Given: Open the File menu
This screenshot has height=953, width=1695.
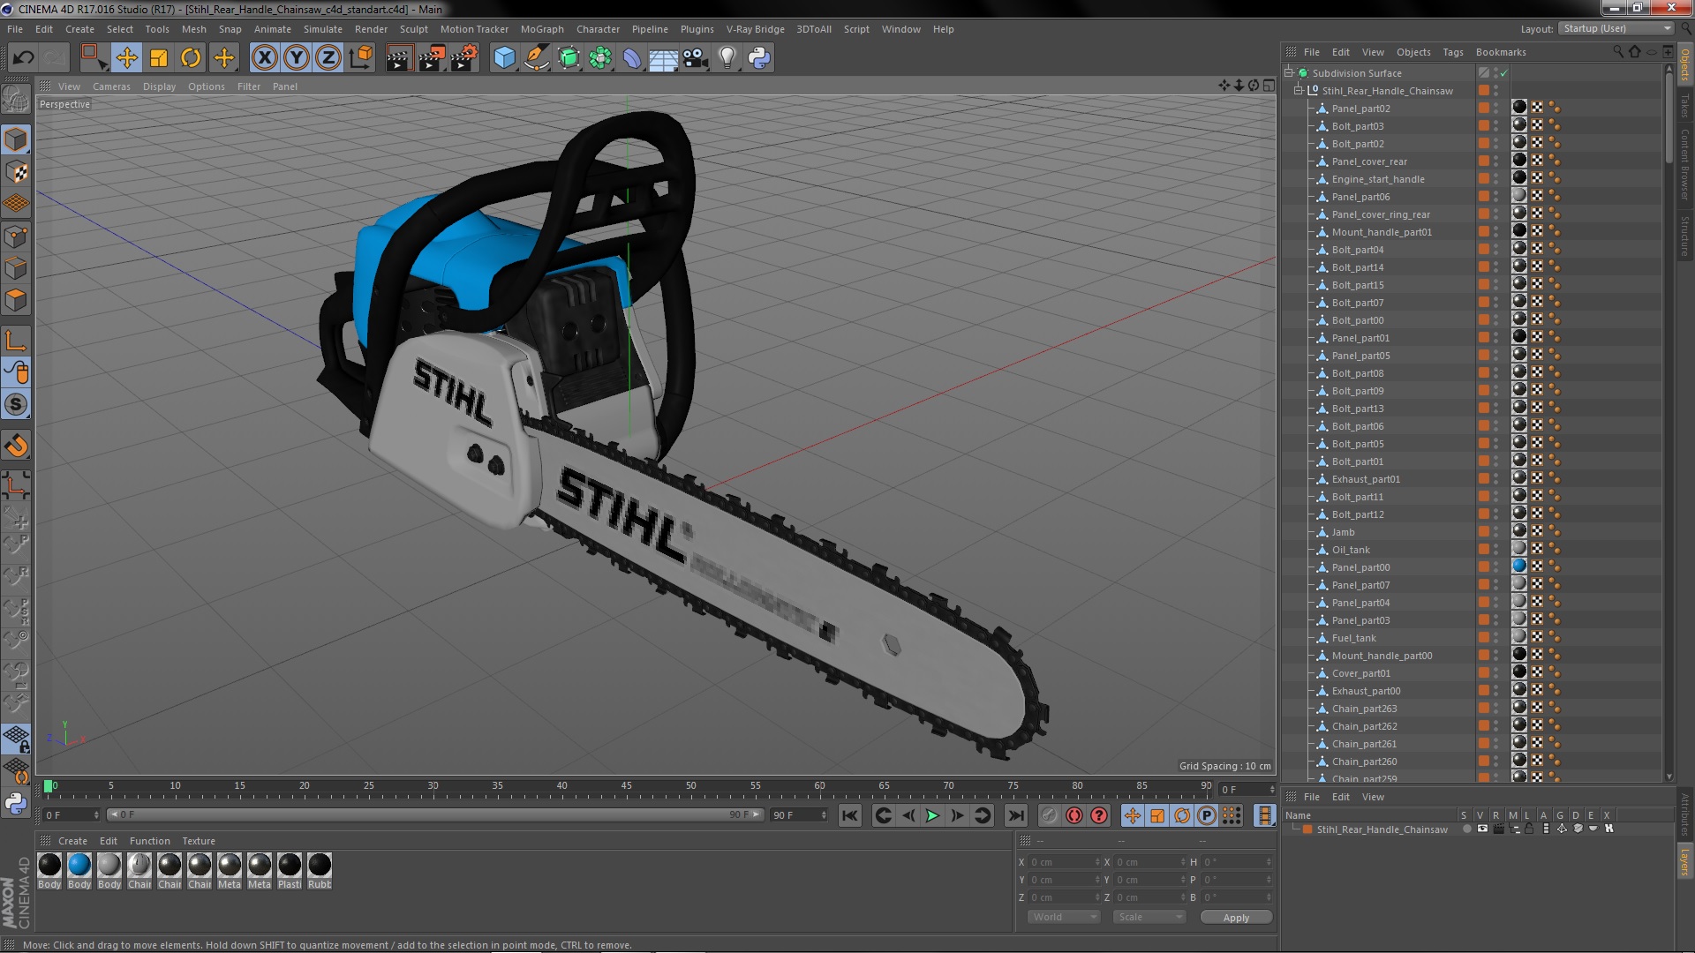Looking at the screenshot, I should coord(15,29).
